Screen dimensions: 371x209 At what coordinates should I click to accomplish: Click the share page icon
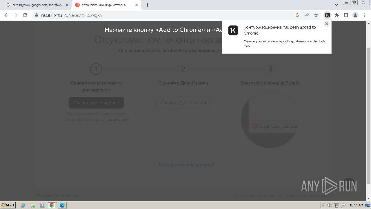point(307,15)
